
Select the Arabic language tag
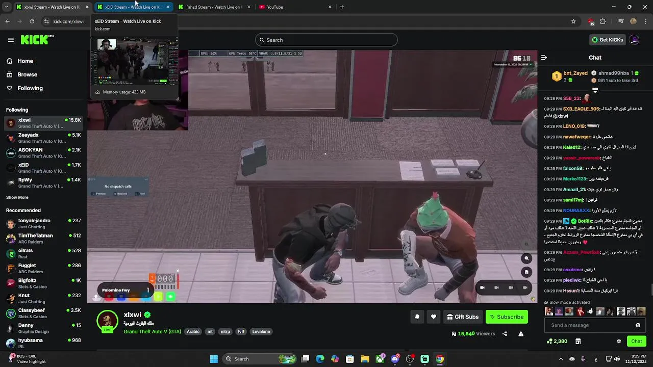[193, 331]
